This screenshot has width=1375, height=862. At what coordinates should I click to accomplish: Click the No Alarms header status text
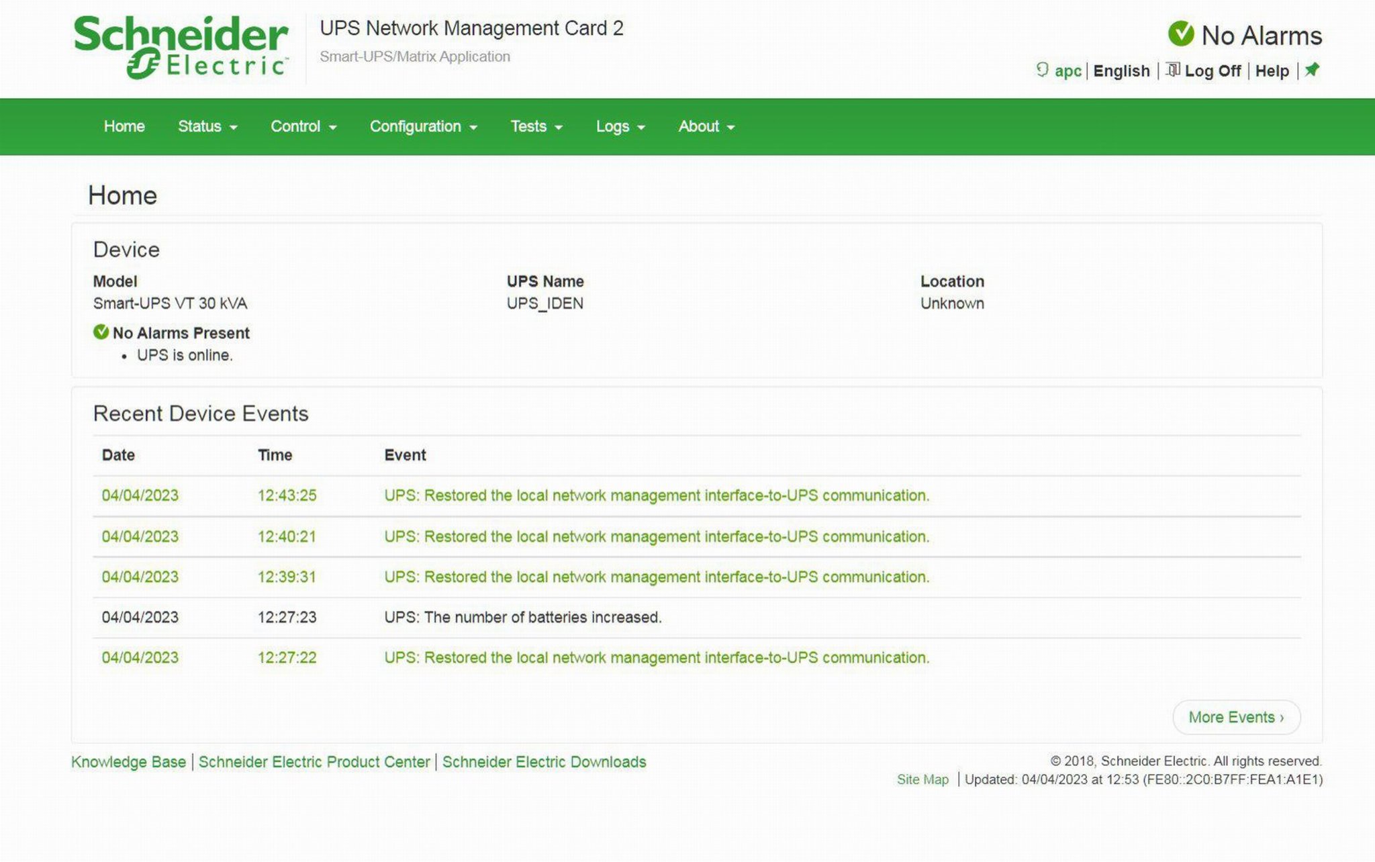(1261, 36)
